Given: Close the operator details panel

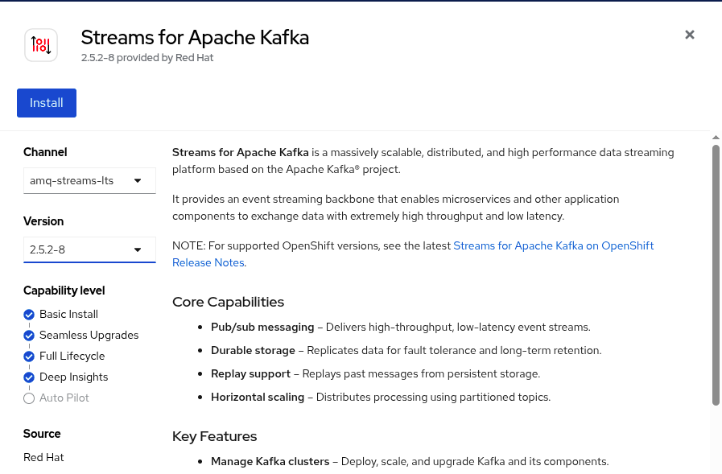Looking at the screenshot, I should [x=689, y=35].
